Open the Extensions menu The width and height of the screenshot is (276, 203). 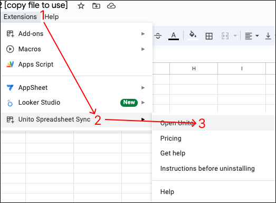20,17
